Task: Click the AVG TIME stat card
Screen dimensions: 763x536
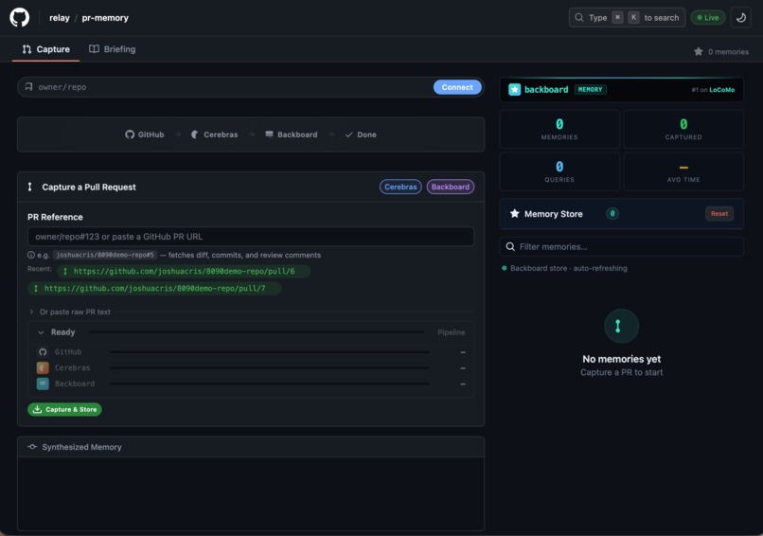Action: tap(683, 171)
